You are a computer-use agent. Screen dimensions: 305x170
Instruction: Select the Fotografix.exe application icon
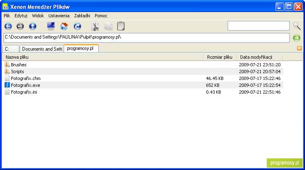tap(7, 85)
